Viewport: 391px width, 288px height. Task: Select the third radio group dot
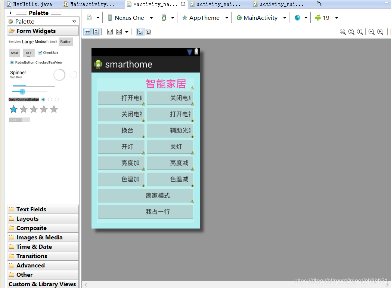click(57, 99)
